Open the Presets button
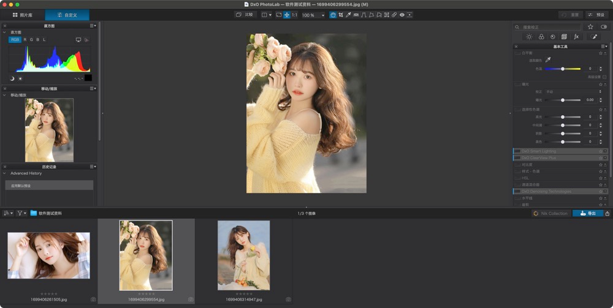This screenshot has height=308, width=613. 597,15
